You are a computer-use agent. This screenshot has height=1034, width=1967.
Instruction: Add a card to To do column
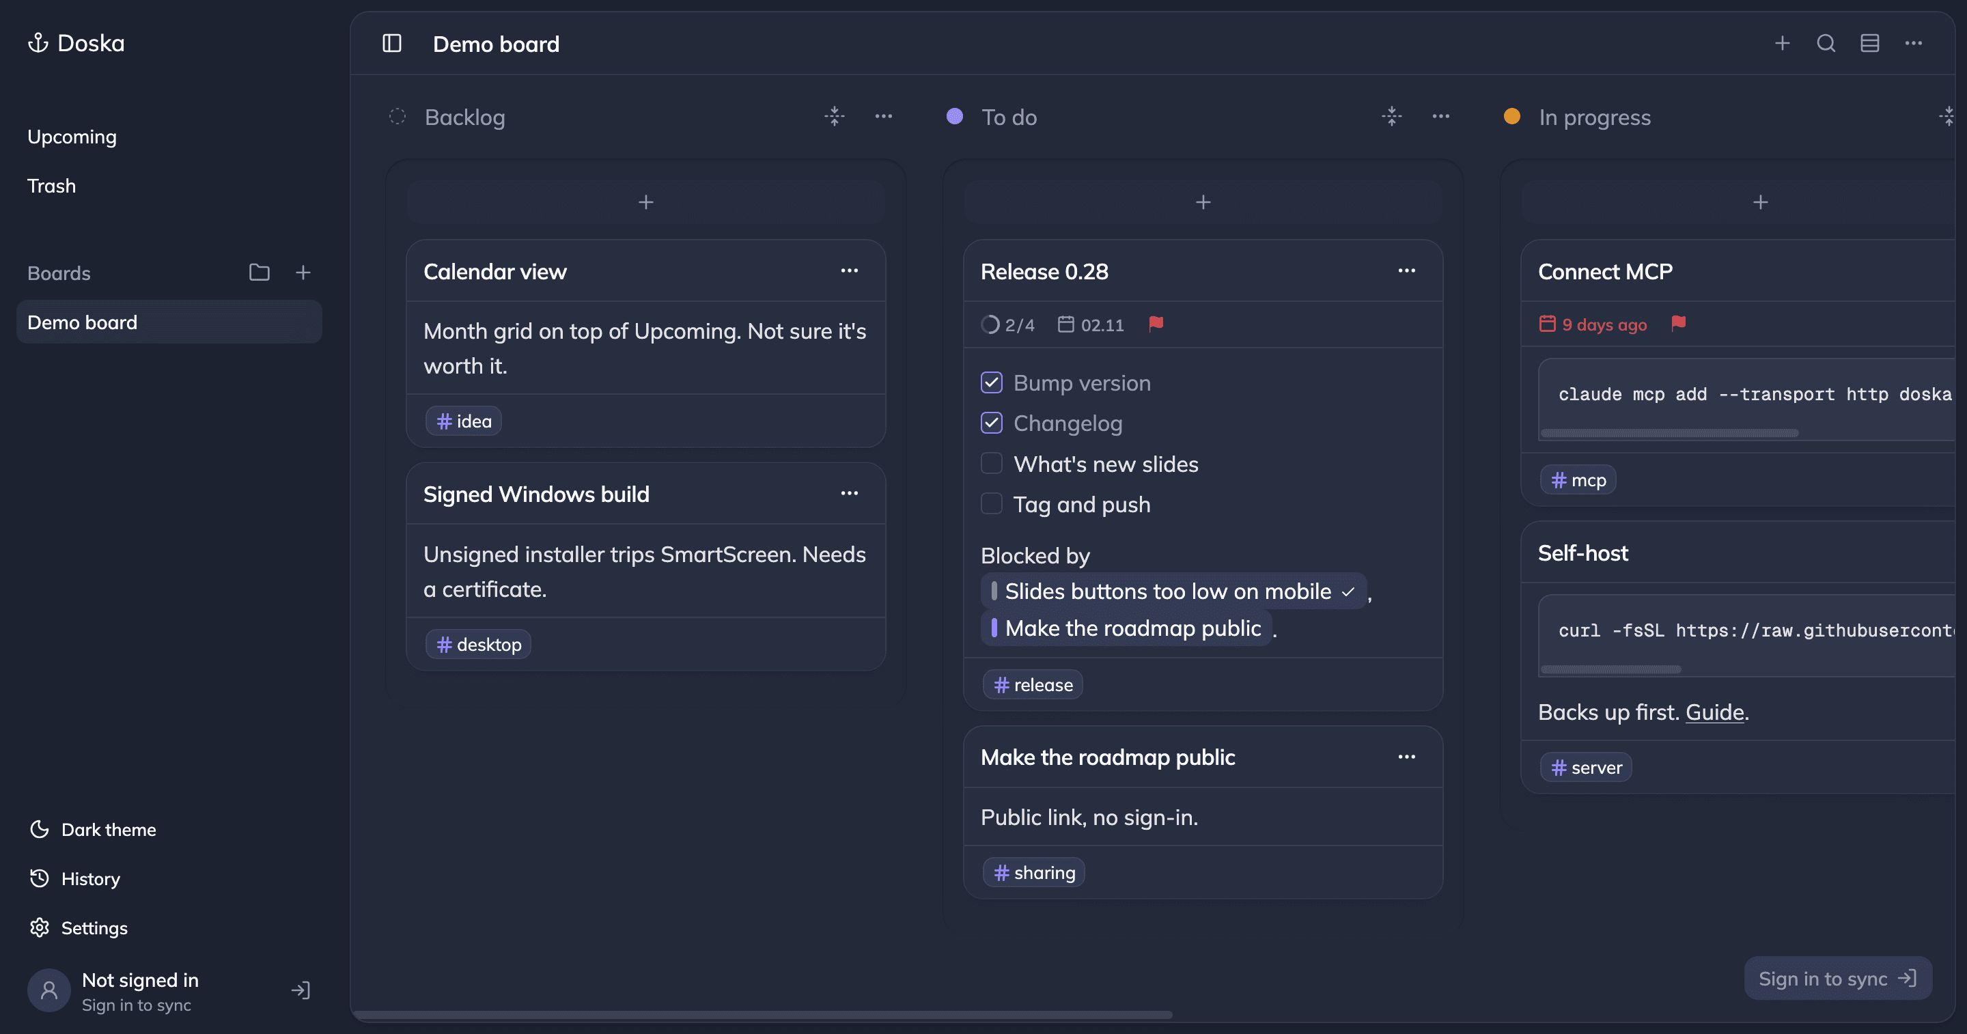(1203, 202)
